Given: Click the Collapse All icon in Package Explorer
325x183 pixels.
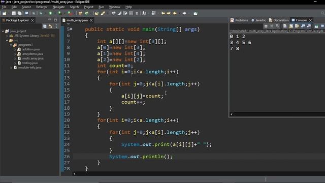Looking at the screenshot, I should click(45, 26).
